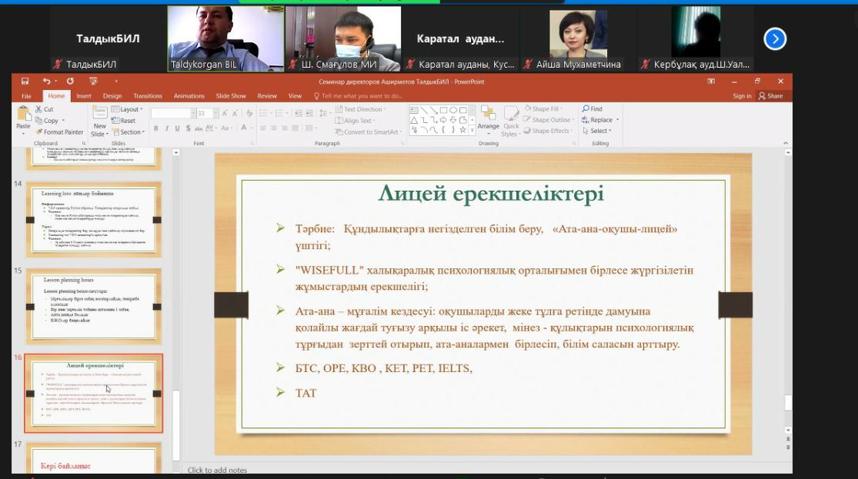Center the text alignment
This screenshot has height=479, width=858.
[274, 128]
